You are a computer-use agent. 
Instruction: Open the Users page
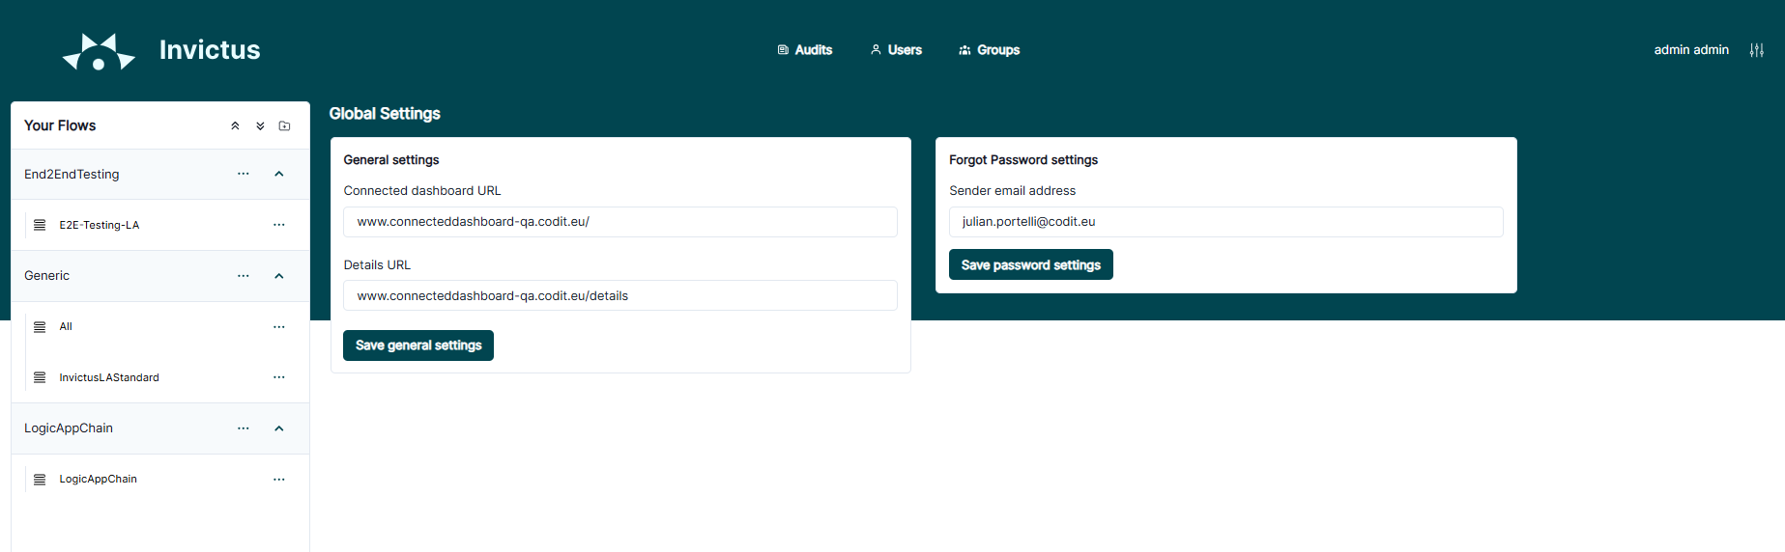pyautogui.click(x=896, y=50)
